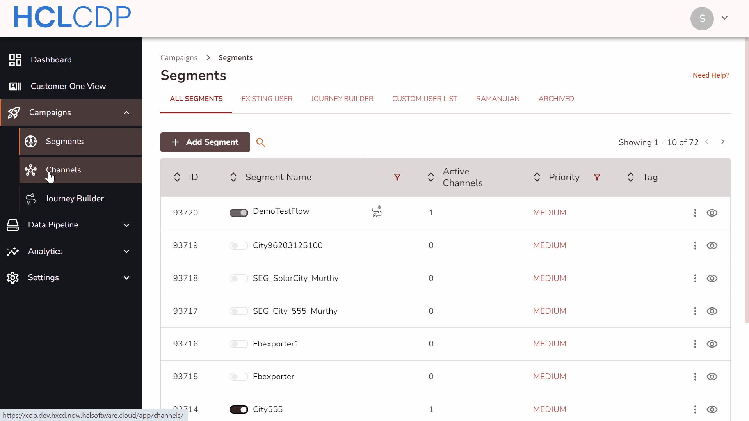Sort by ID column arrows
This screenshot has width=749, height=421.
pos(177,177)
